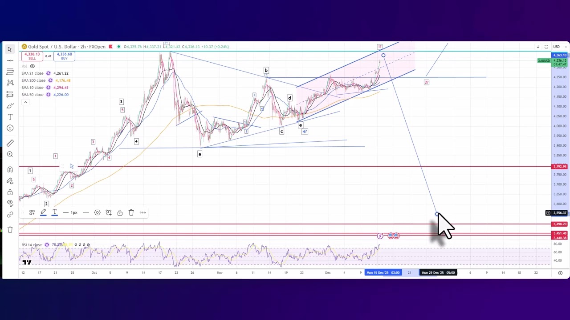Click the 3,498.20 price label

[560, 224]
